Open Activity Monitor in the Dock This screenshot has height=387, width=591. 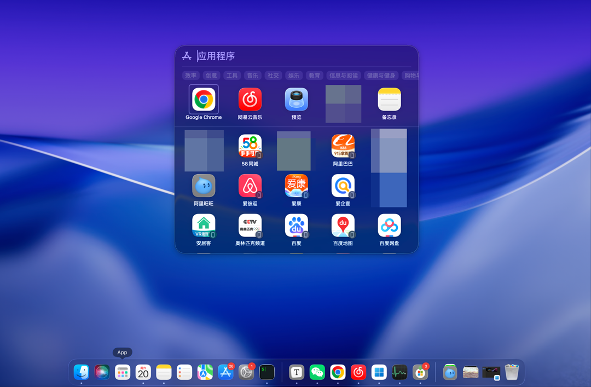[399, 372]
